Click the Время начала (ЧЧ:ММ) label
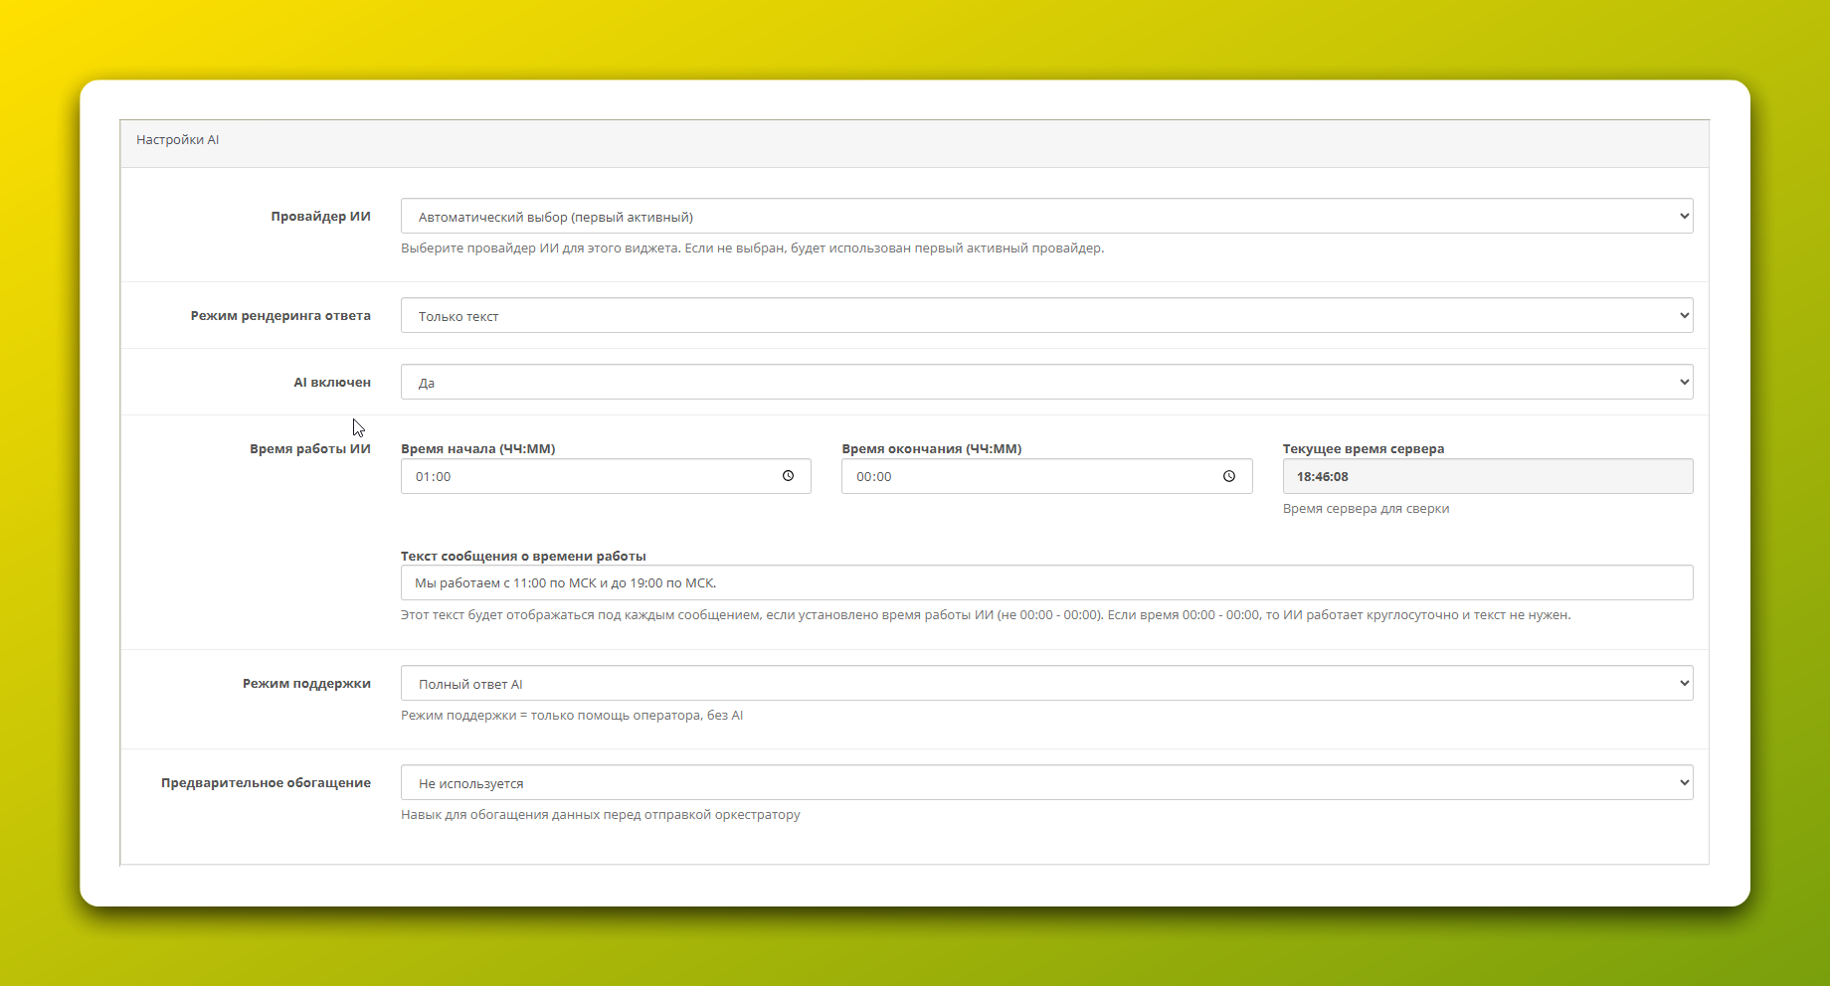1830x986 pixels. click(477, 449)
